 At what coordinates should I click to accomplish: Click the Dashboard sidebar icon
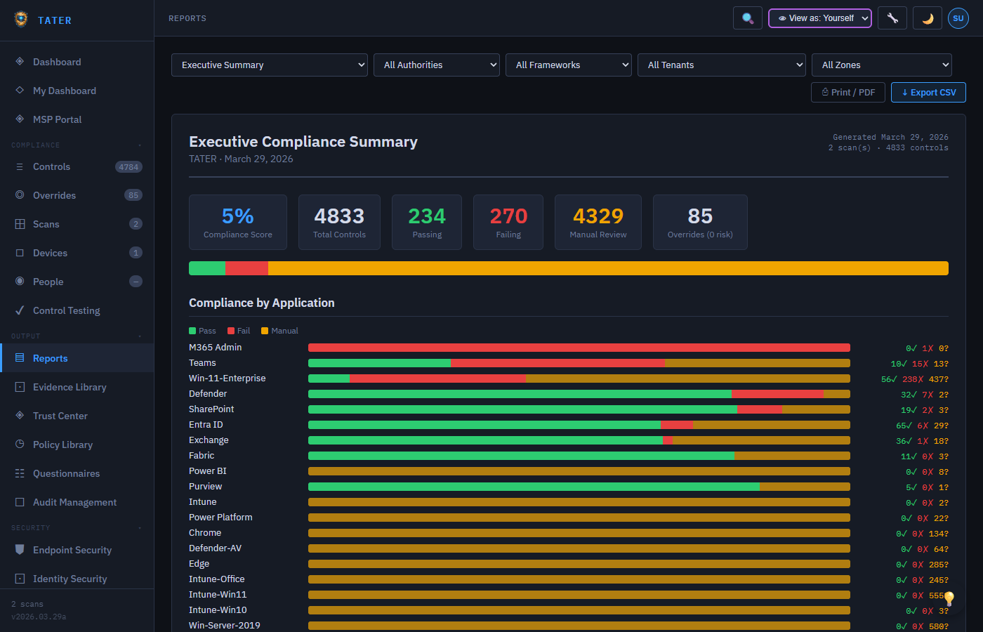(20, 62)
